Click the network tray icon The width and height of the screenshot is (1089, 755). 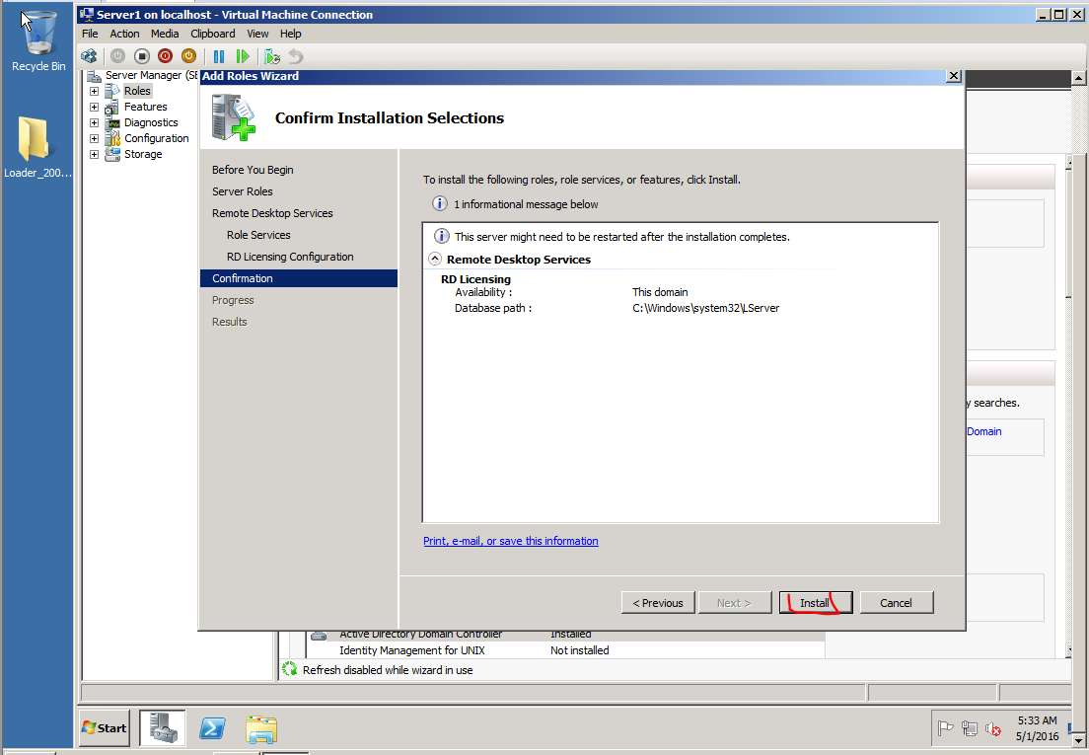coord(970,728)
